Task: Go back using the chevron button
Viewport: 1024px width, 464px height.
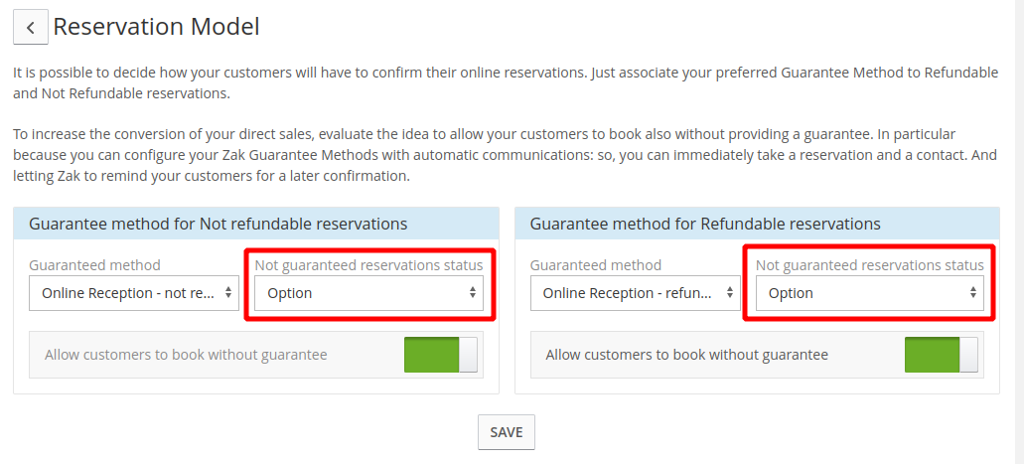Action: [x=31, y=28]
